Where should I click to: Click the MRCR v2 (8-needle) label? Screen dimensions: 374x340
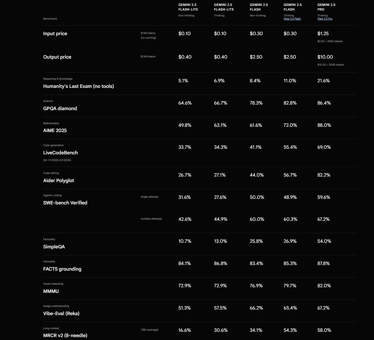(65, 335)
